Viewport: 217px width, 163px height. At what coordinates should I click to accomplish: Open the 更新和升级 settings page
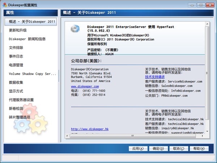(x=18, y=30)
